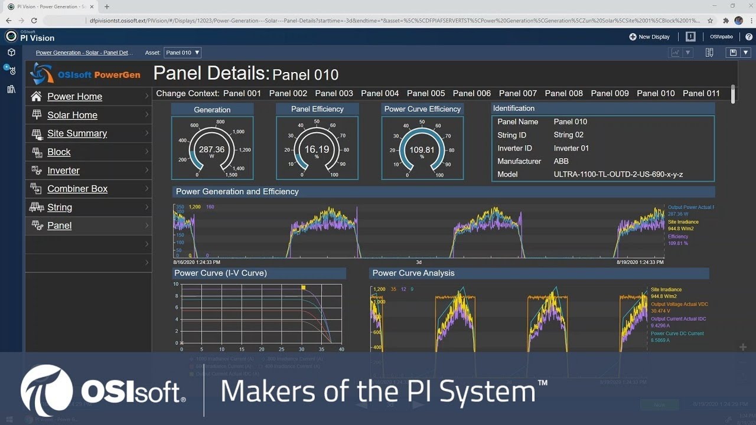Switch context to Panel 004
Viewport: 756px width, 425px height.
pyautogui.click(x=380, y=93)
